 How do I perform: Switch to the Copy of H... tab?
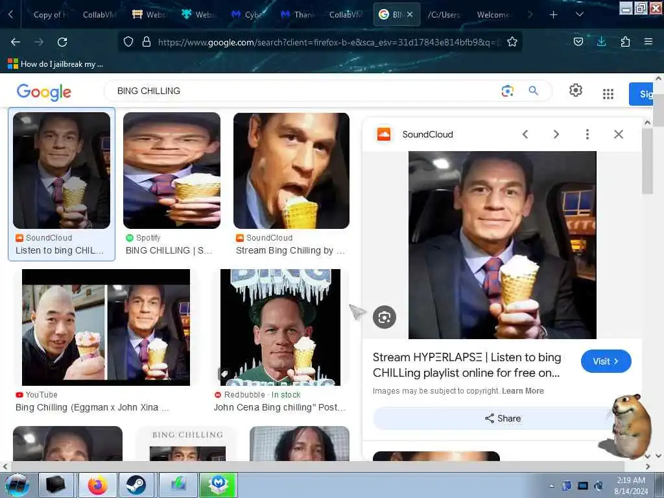[51, 15]
